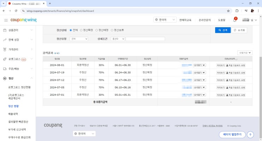Viewport: 262px width, 141px height.
Task: Click the info icon next to 주문상세내역 header
Action: (236, 59)
